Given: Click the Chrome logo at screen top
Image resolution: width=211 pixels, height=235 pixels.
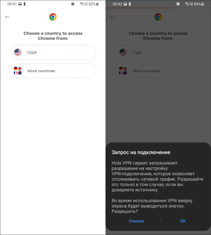Looking at the screenshot, I should click(x=53, y=16).
